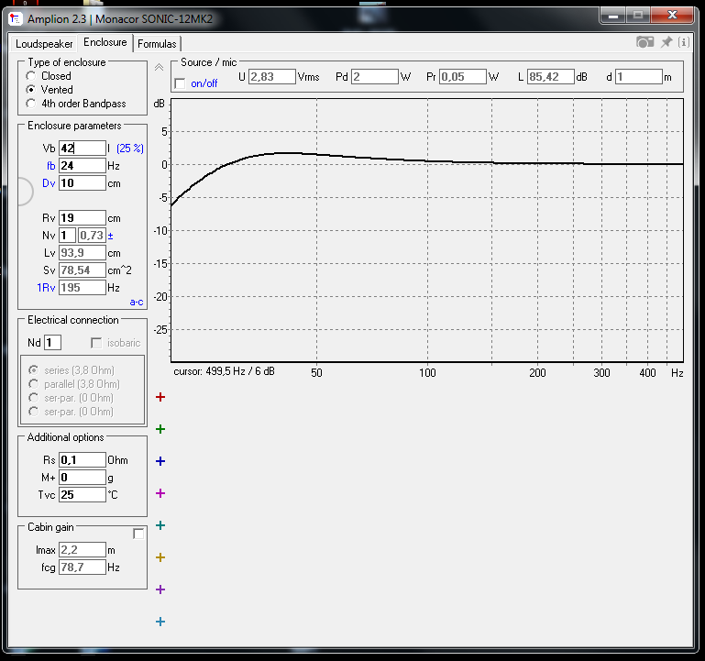Click the fb tuning frequency field
This screenshot has width=705, height=661.
pyautogui.click(x=83, y=166)
